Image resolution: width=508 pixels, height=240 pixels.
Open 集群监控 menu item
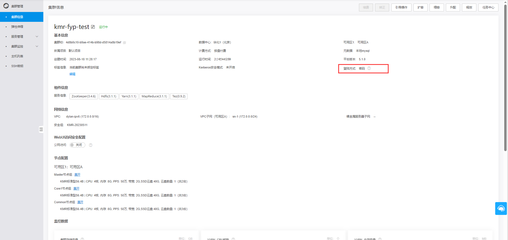coord(17,46)
